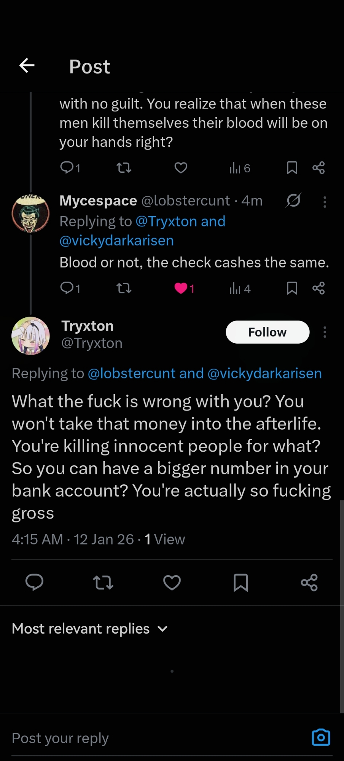Open more options for Mycespace reply
Viewport: 344px width, 761px height.
325,202
